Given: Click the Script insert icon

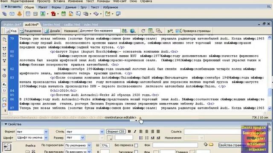Looking at the screenshot, I should click(96, 14).
